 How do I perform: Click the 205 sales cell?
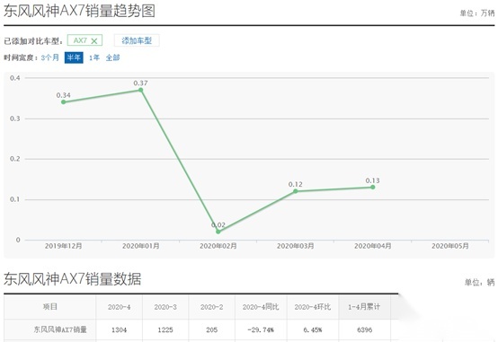click(x=211, y=330)
